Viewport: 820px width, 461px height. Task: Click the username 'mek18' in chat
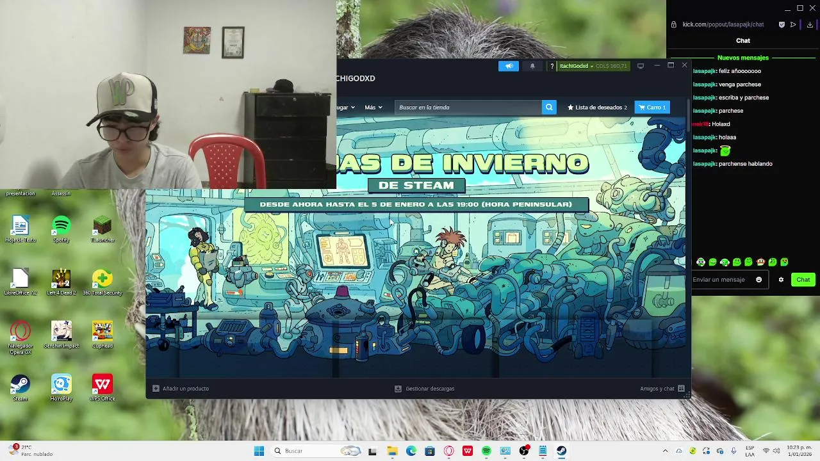(x=700, y=124)
